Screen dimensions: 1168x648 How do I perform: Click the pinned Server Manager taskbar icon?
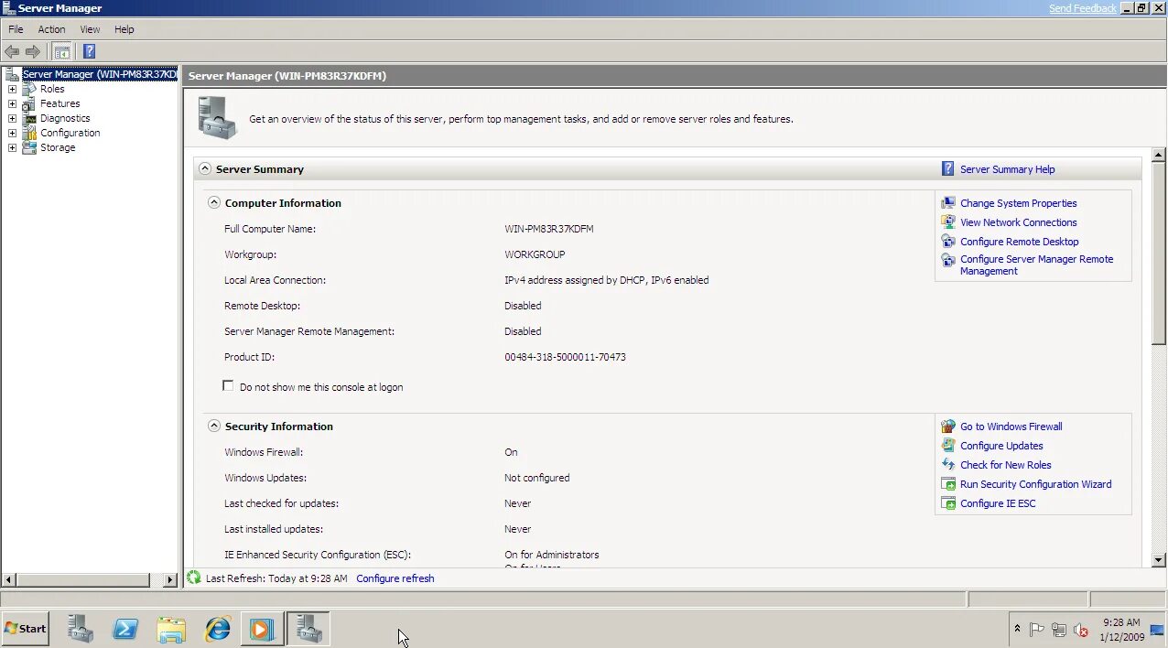[81, 629]
